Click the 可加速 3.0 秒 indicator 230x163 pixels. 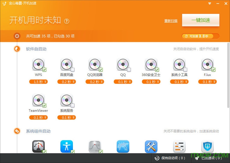pyautogui.click(x=200, y=36)
